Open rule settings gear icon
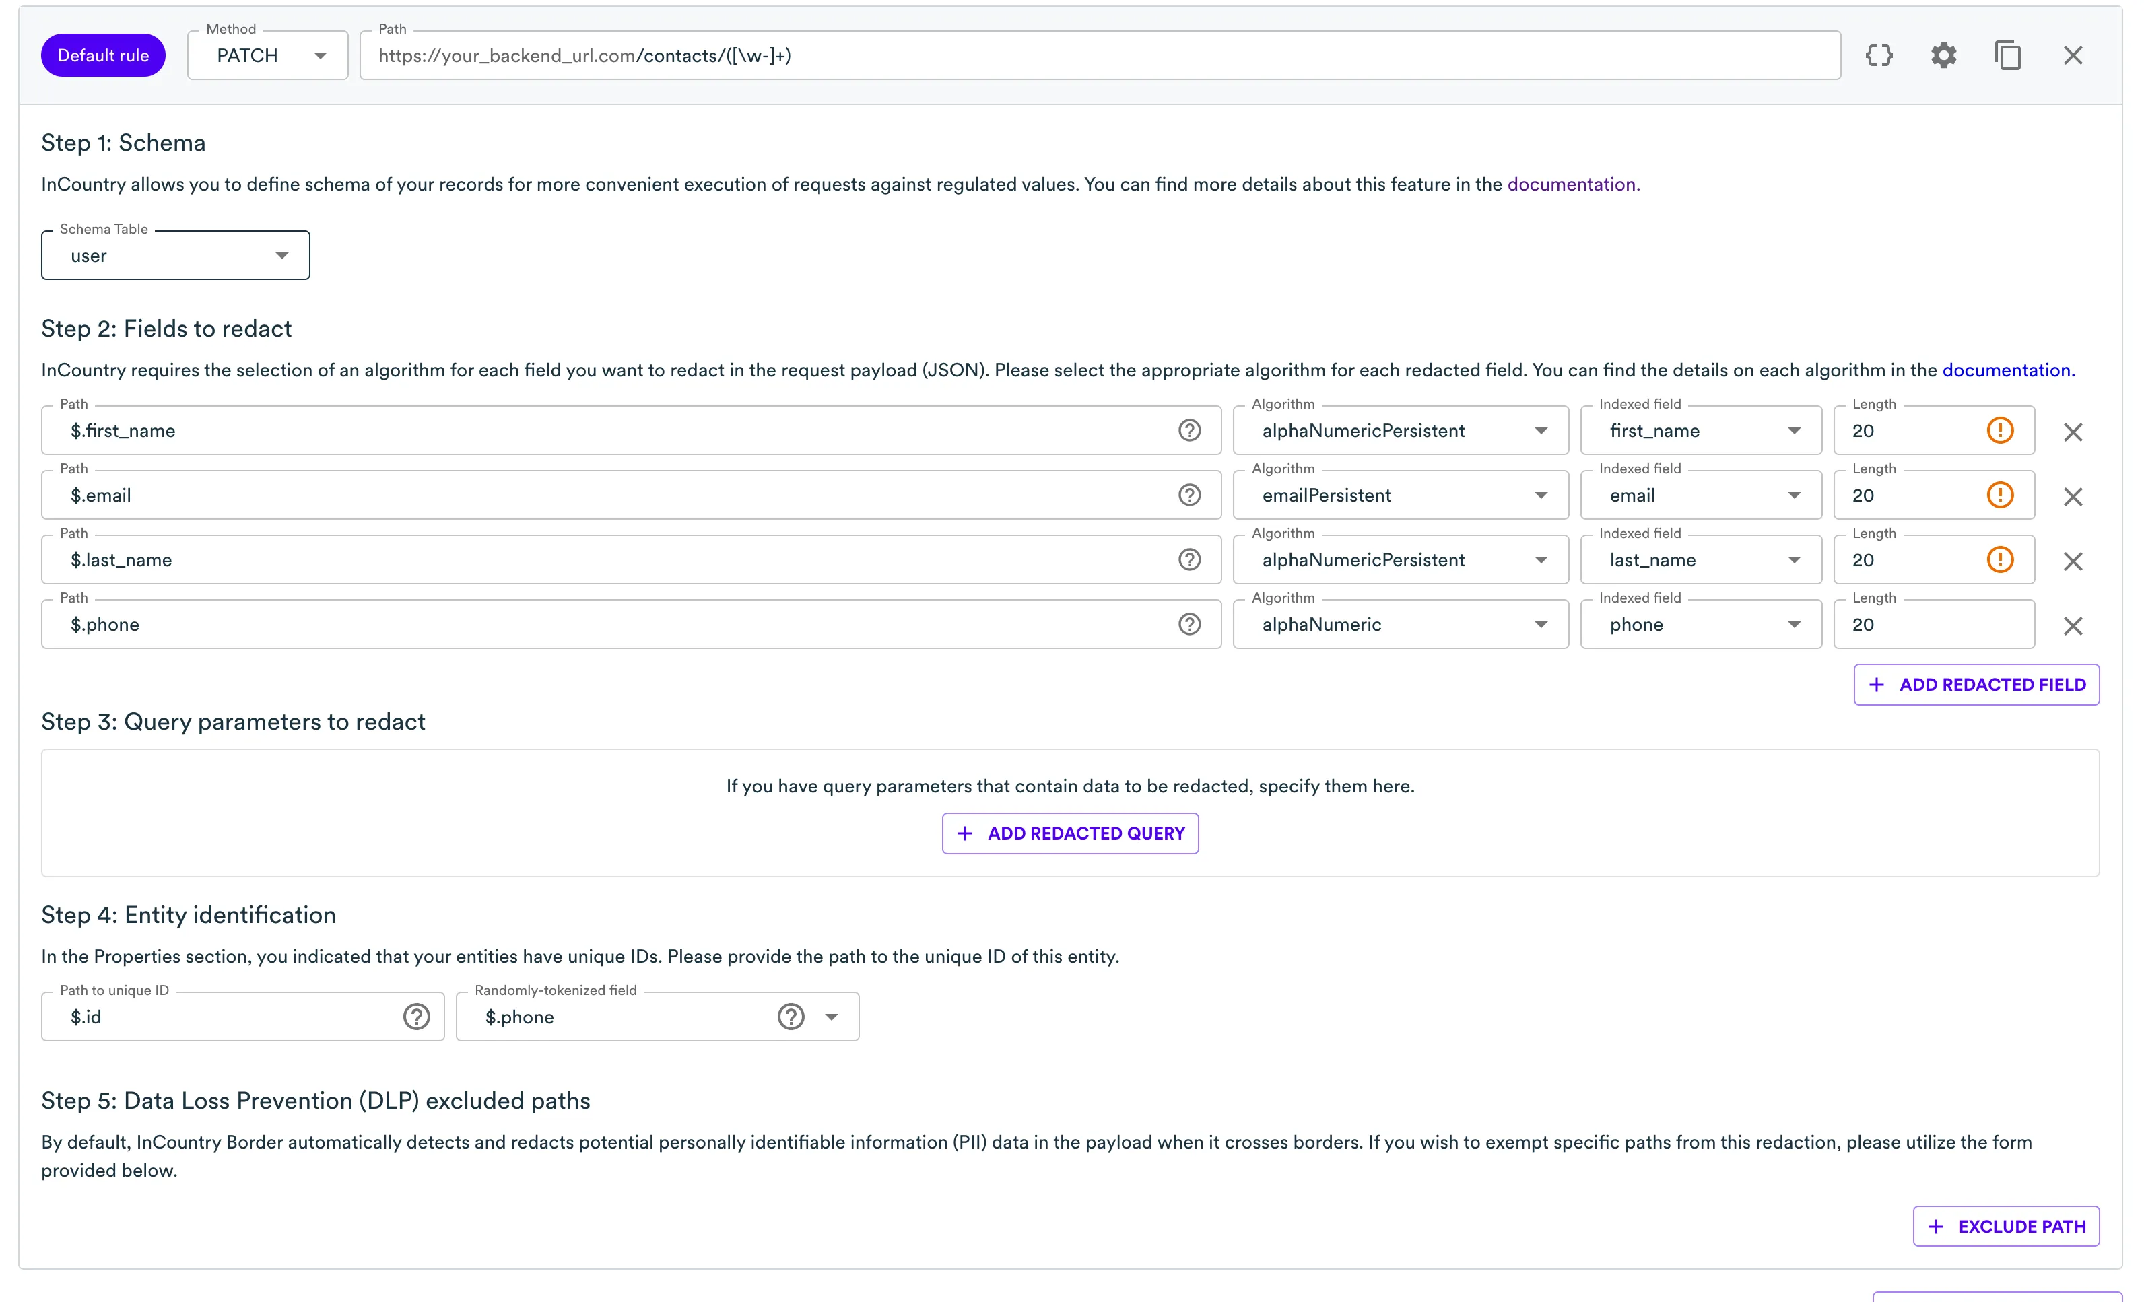Image resolution: width=2144 pixels, height=1302 pixels. point(1943,56)
